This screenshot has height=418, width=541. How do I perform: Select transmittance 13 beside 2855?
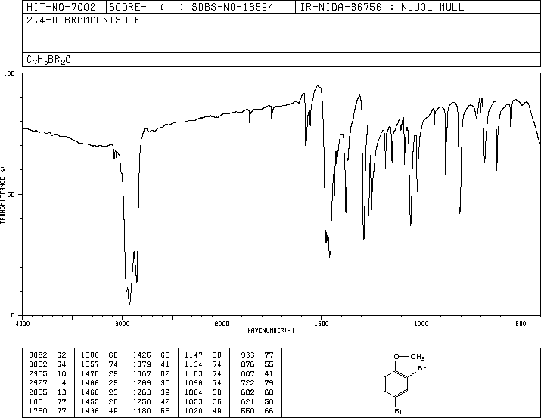[61, 392]
